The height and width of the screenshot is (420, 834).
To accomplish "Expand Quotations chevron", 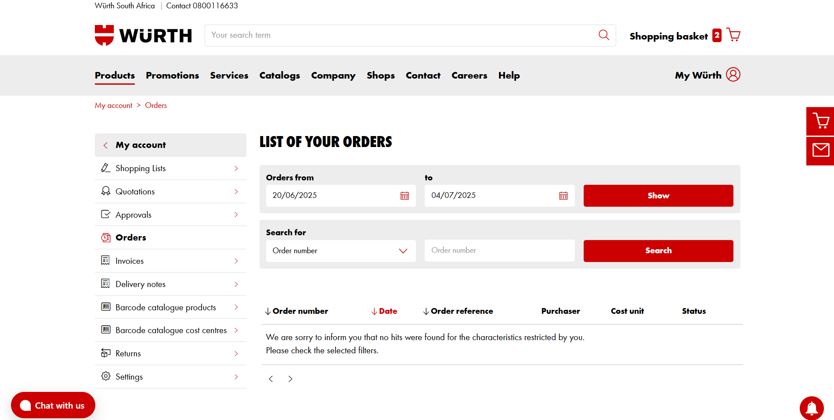I will [236, 192].
